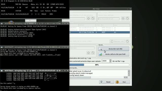This screenshot has height=91, width=162.
Task: Clear new MAC address with X icon
Action: [x=123, y=18]
